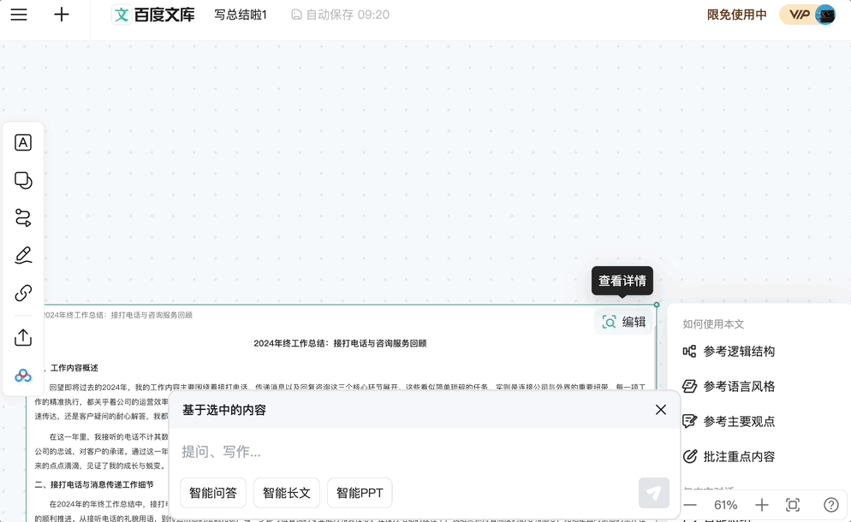
Task: Click the autosave icon next to 09:20
Action: [x=297, y=14]
